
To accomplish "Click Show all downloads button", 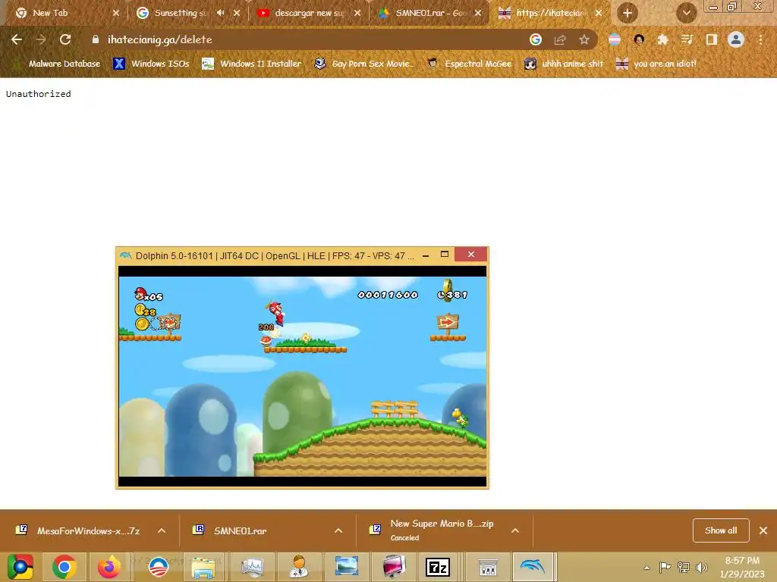I will 721,530.
